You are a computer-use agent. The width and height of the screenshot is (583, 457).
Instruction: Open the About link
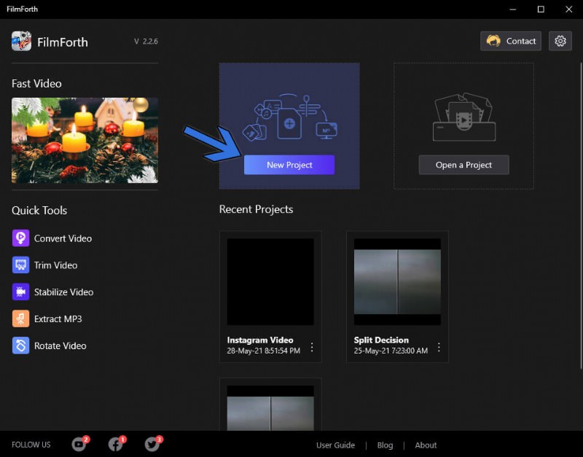point(426,445)
